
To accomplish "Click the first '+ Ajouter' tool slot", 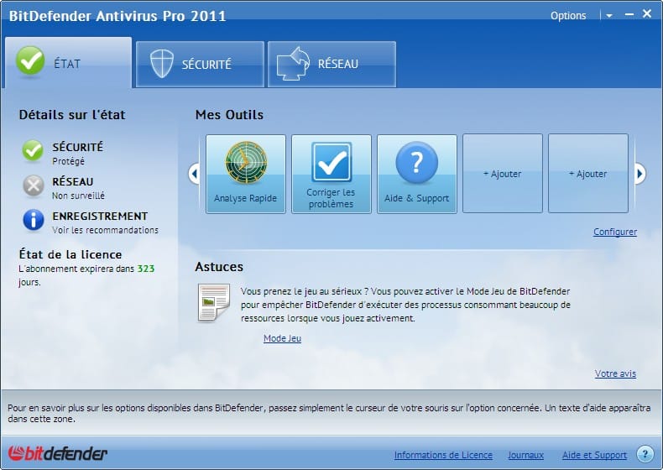I will pyautogui.click(x=503, y=174).
